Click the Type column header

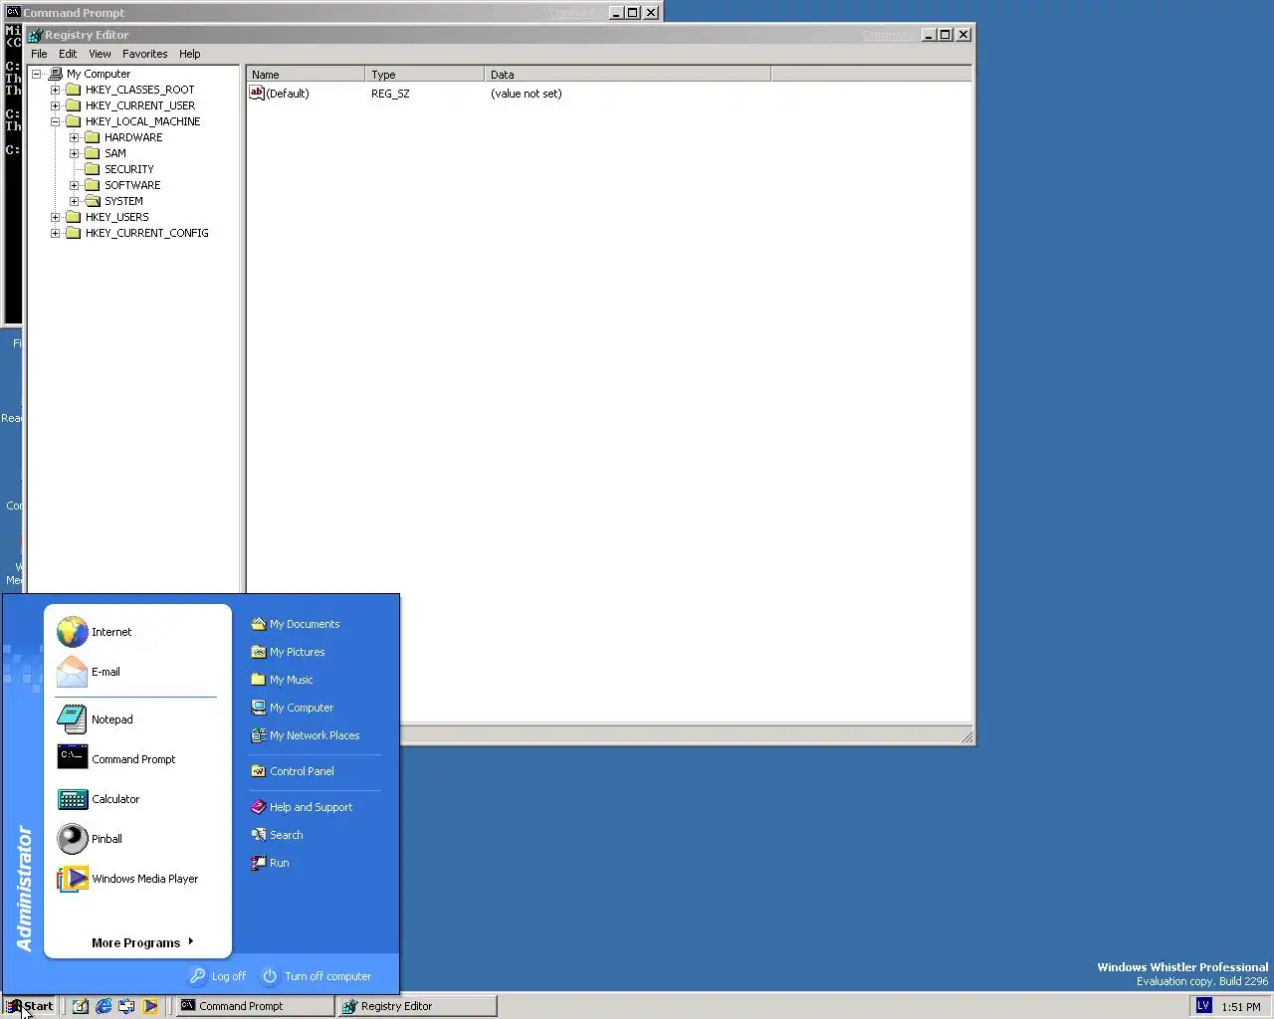coord(425,75)
